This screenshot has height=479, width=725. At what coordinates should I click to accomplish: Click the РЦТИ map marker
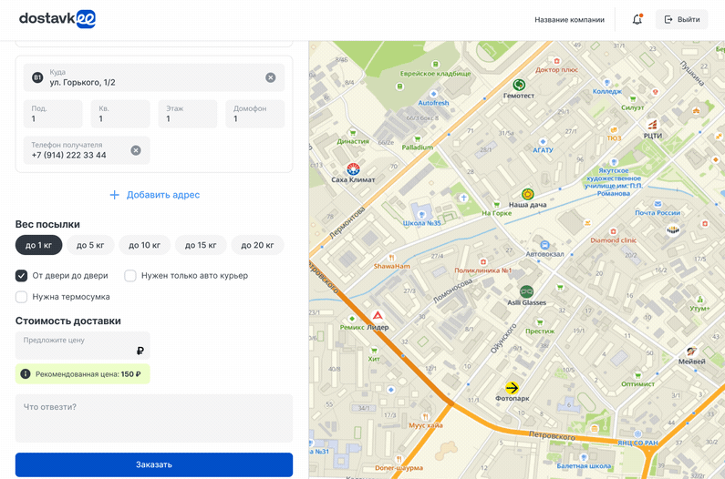(652, 124)
